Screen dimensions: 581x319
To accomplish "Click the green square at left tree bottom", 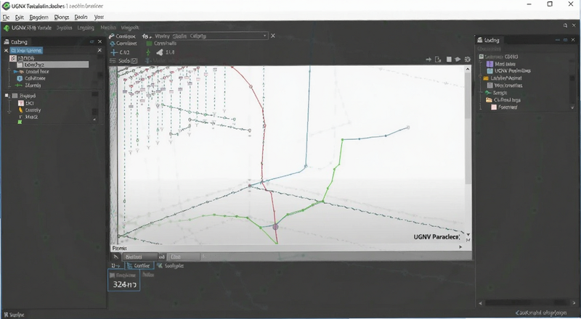I will [x=20, y=122].
